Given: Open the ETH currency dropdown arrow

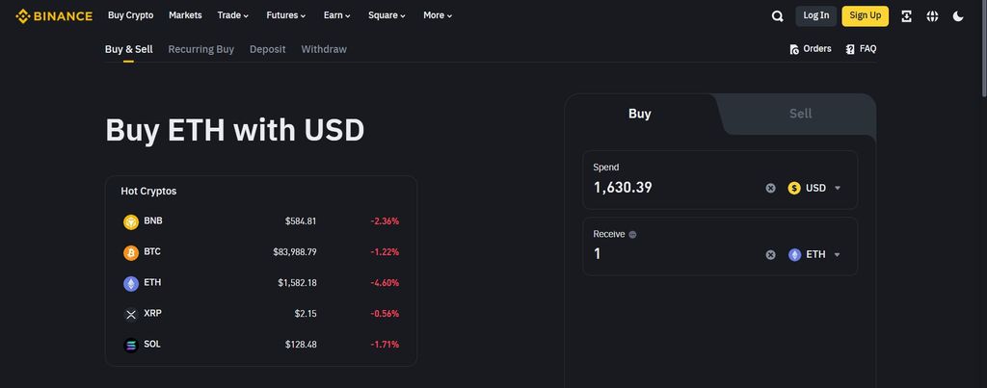Looking at the screenshot, I should (x=838, y=255).
